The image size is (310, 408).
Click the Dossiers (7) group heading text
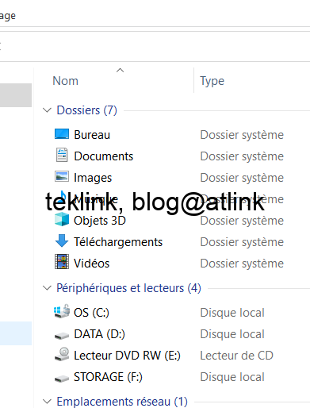(86, 110)
